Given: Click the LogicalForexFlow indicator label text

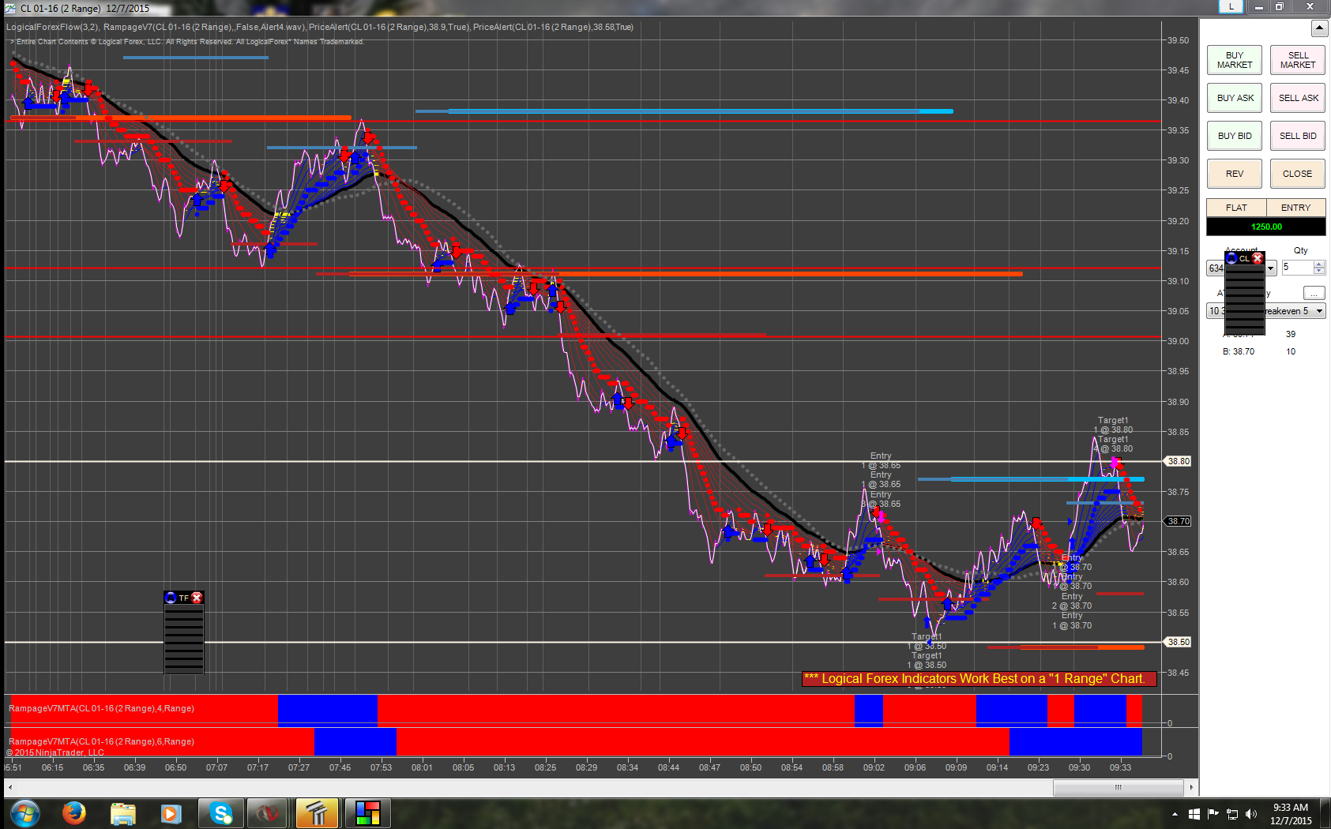Looking at the screenshot, I should [x=52, y=27].
